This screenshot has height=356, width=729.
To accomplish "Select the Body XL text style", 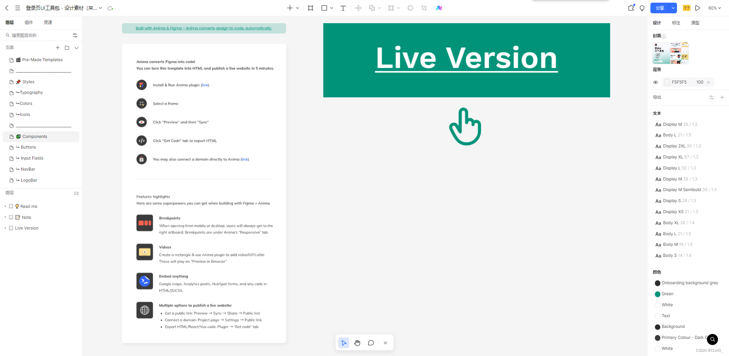I will click(x=675, y=223).
